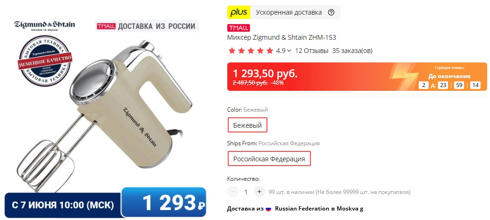
Task: Click the lightning bolt hot deals icon
Action: tap(405, 76)
